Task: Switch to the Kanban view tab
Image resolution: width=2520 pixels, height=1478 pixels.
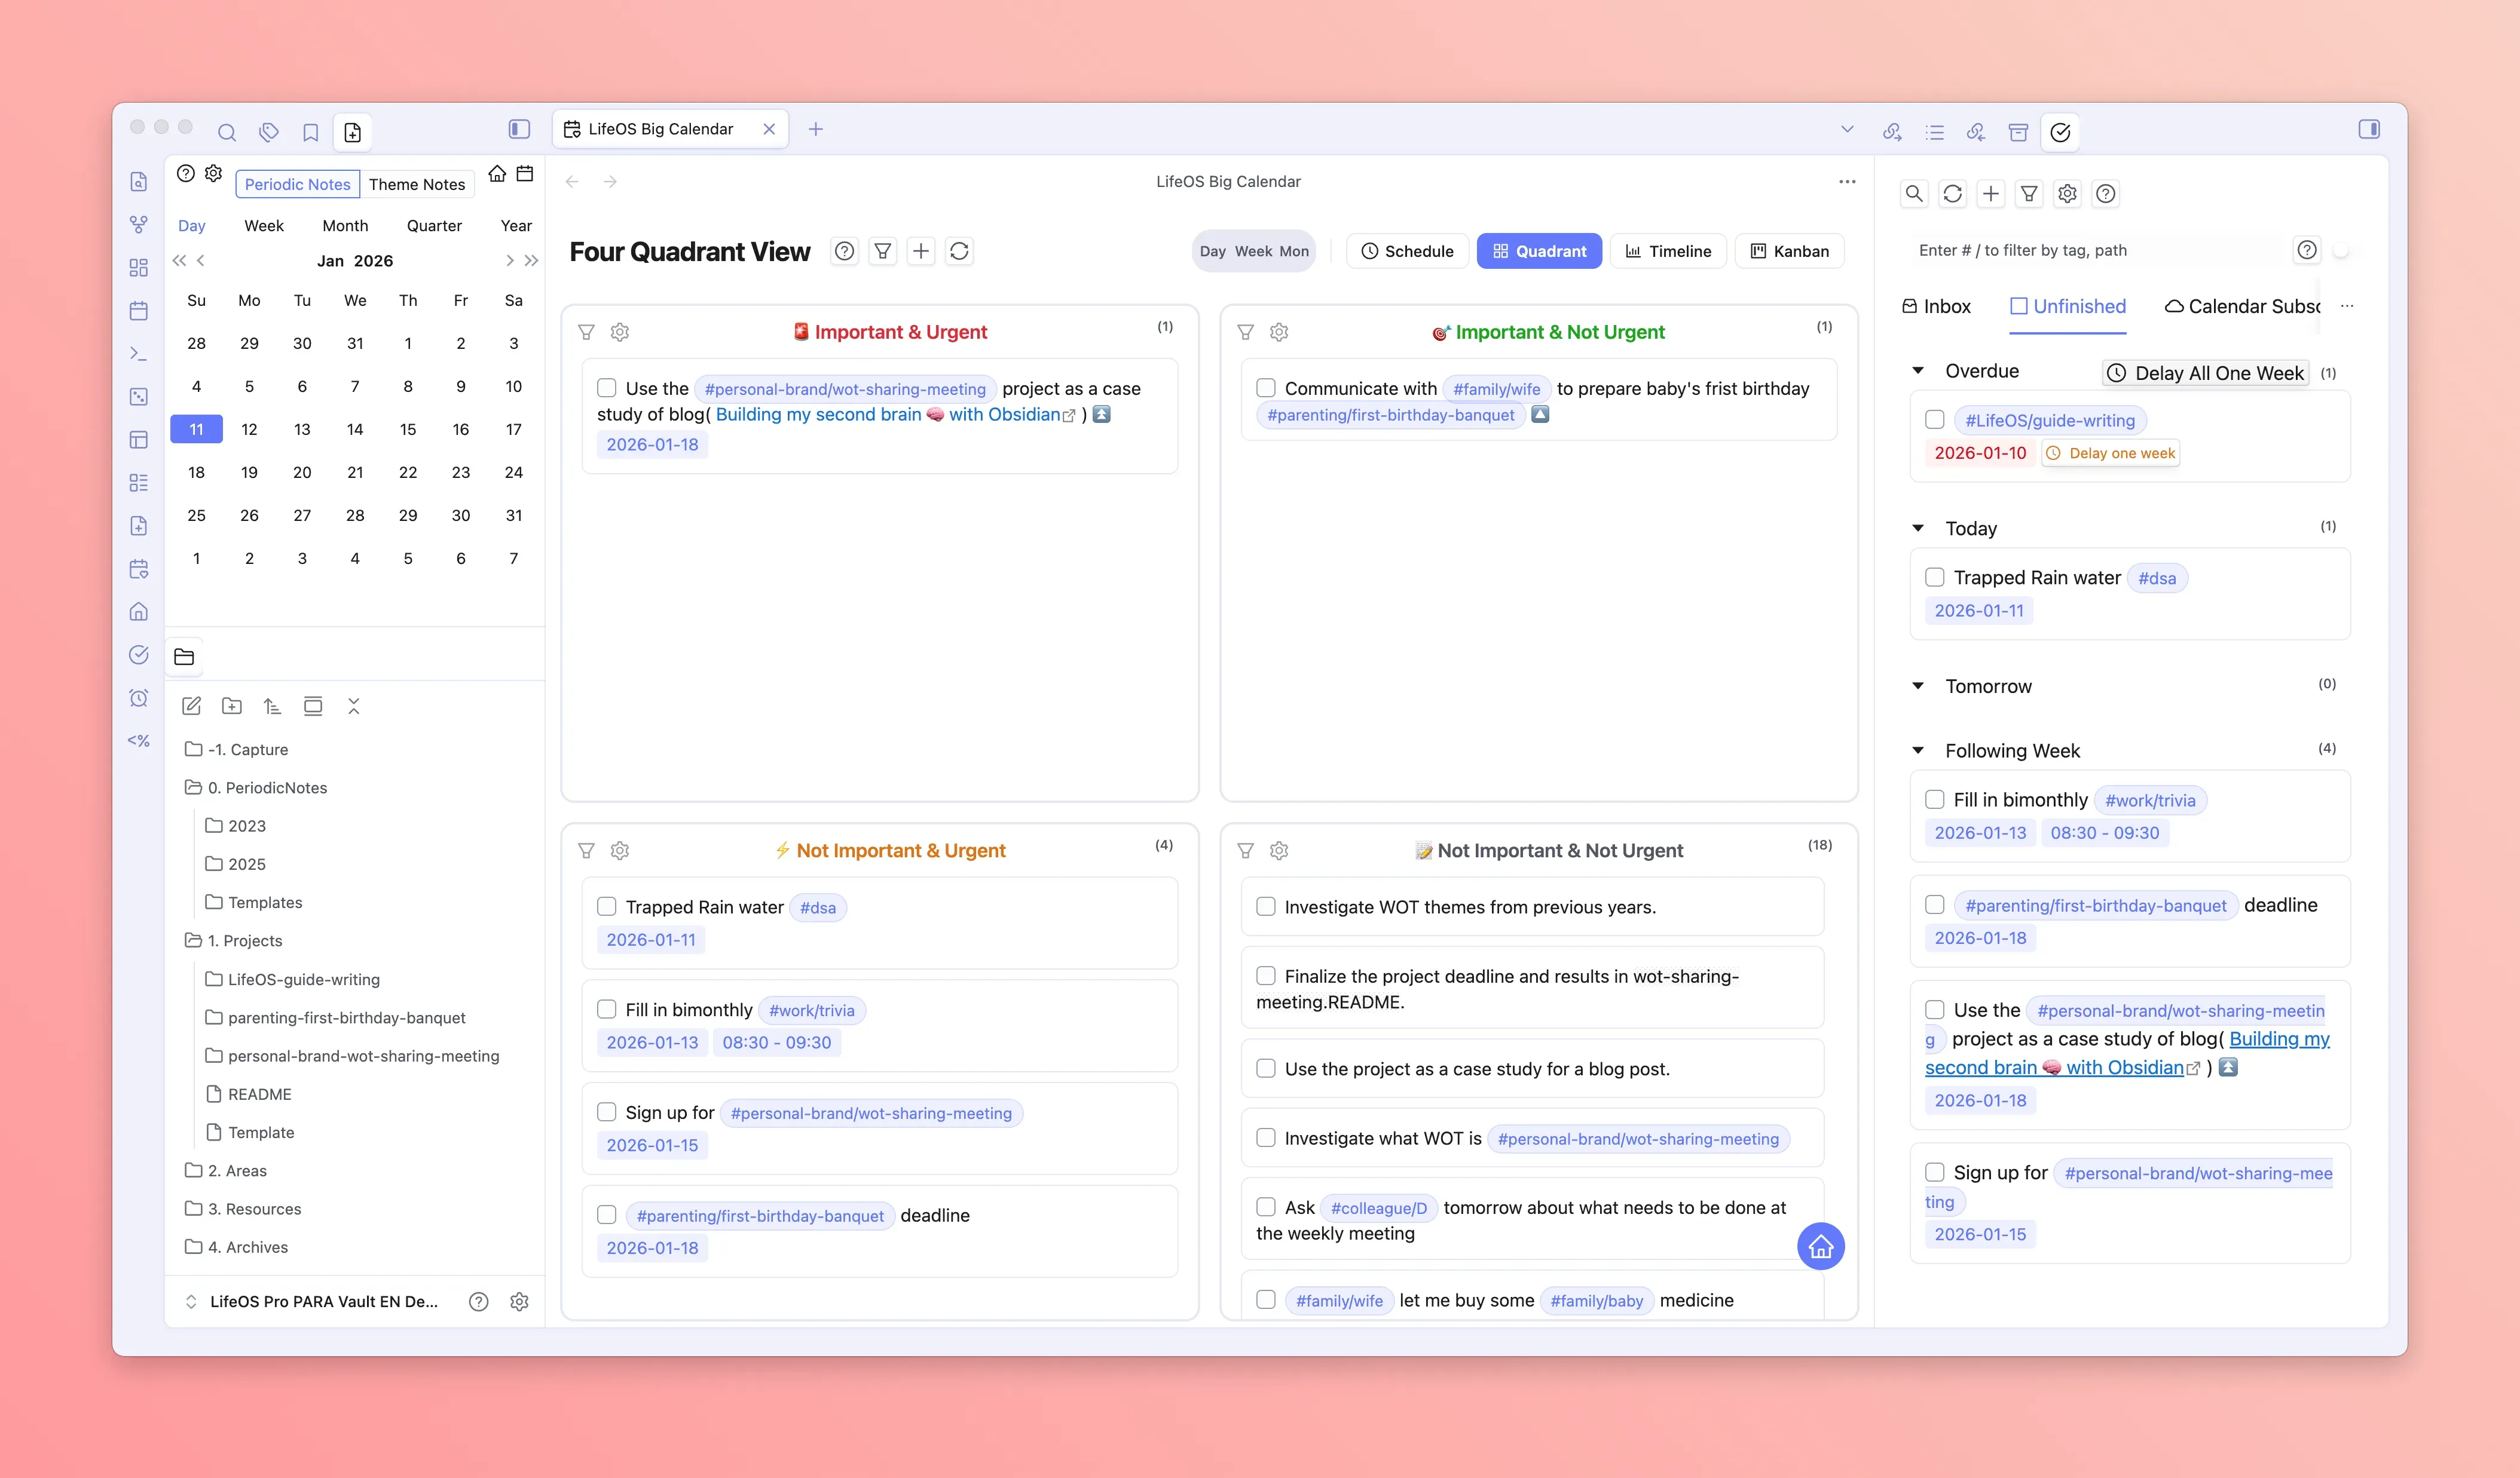Action: coord(1789,251)
